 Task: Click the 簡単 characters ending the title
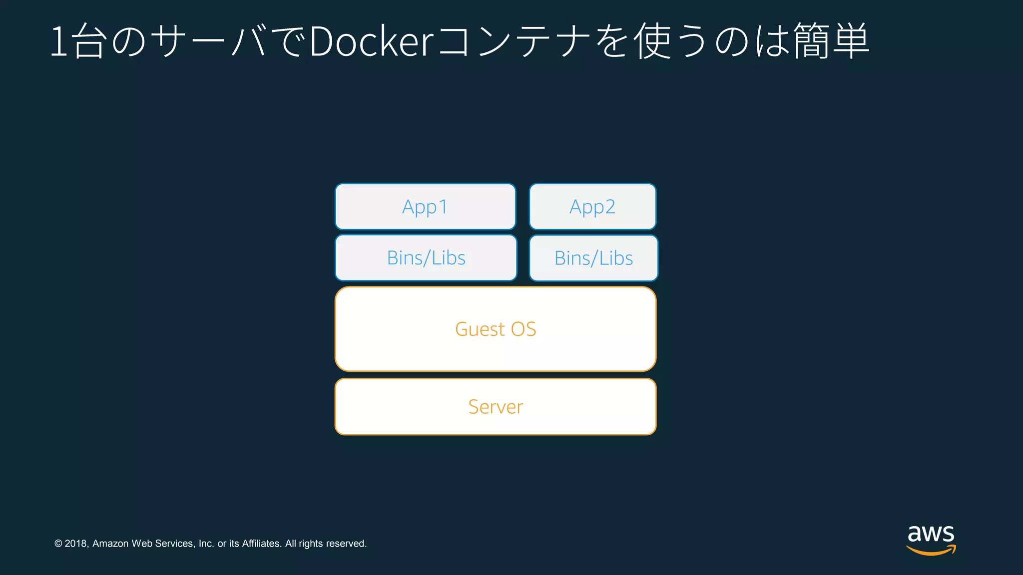pos(831,41)
